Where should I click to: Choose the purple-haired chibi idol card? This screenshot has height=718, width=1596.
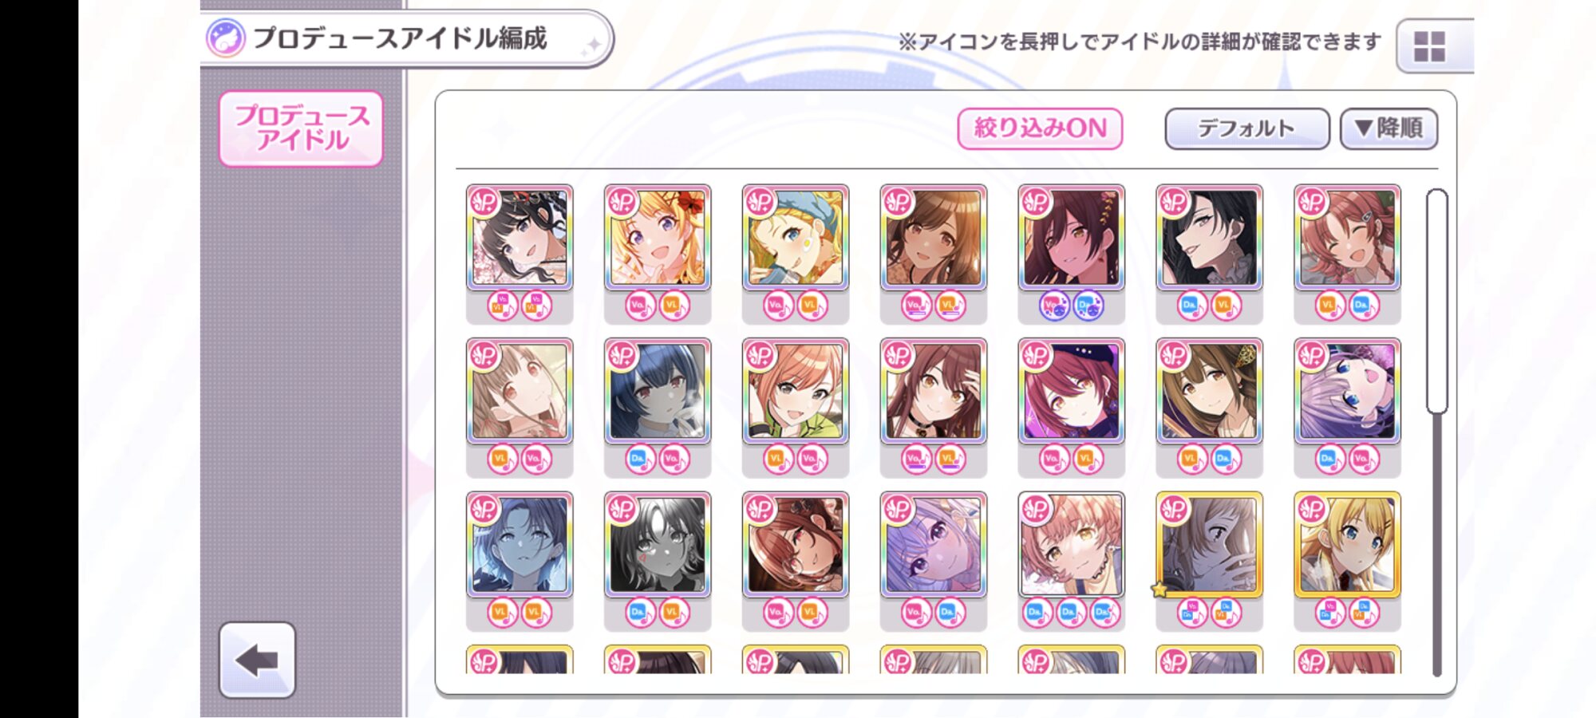pyautogui.click(x=1347, y=391)
